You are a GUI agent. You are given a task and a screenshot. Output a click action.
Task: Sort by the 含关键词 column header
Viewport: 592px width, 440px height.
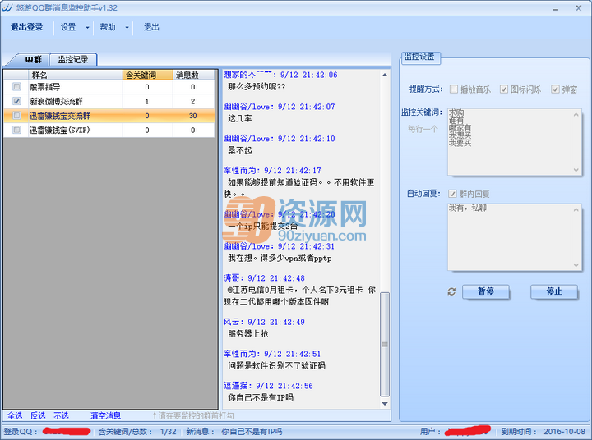point(148,75)
